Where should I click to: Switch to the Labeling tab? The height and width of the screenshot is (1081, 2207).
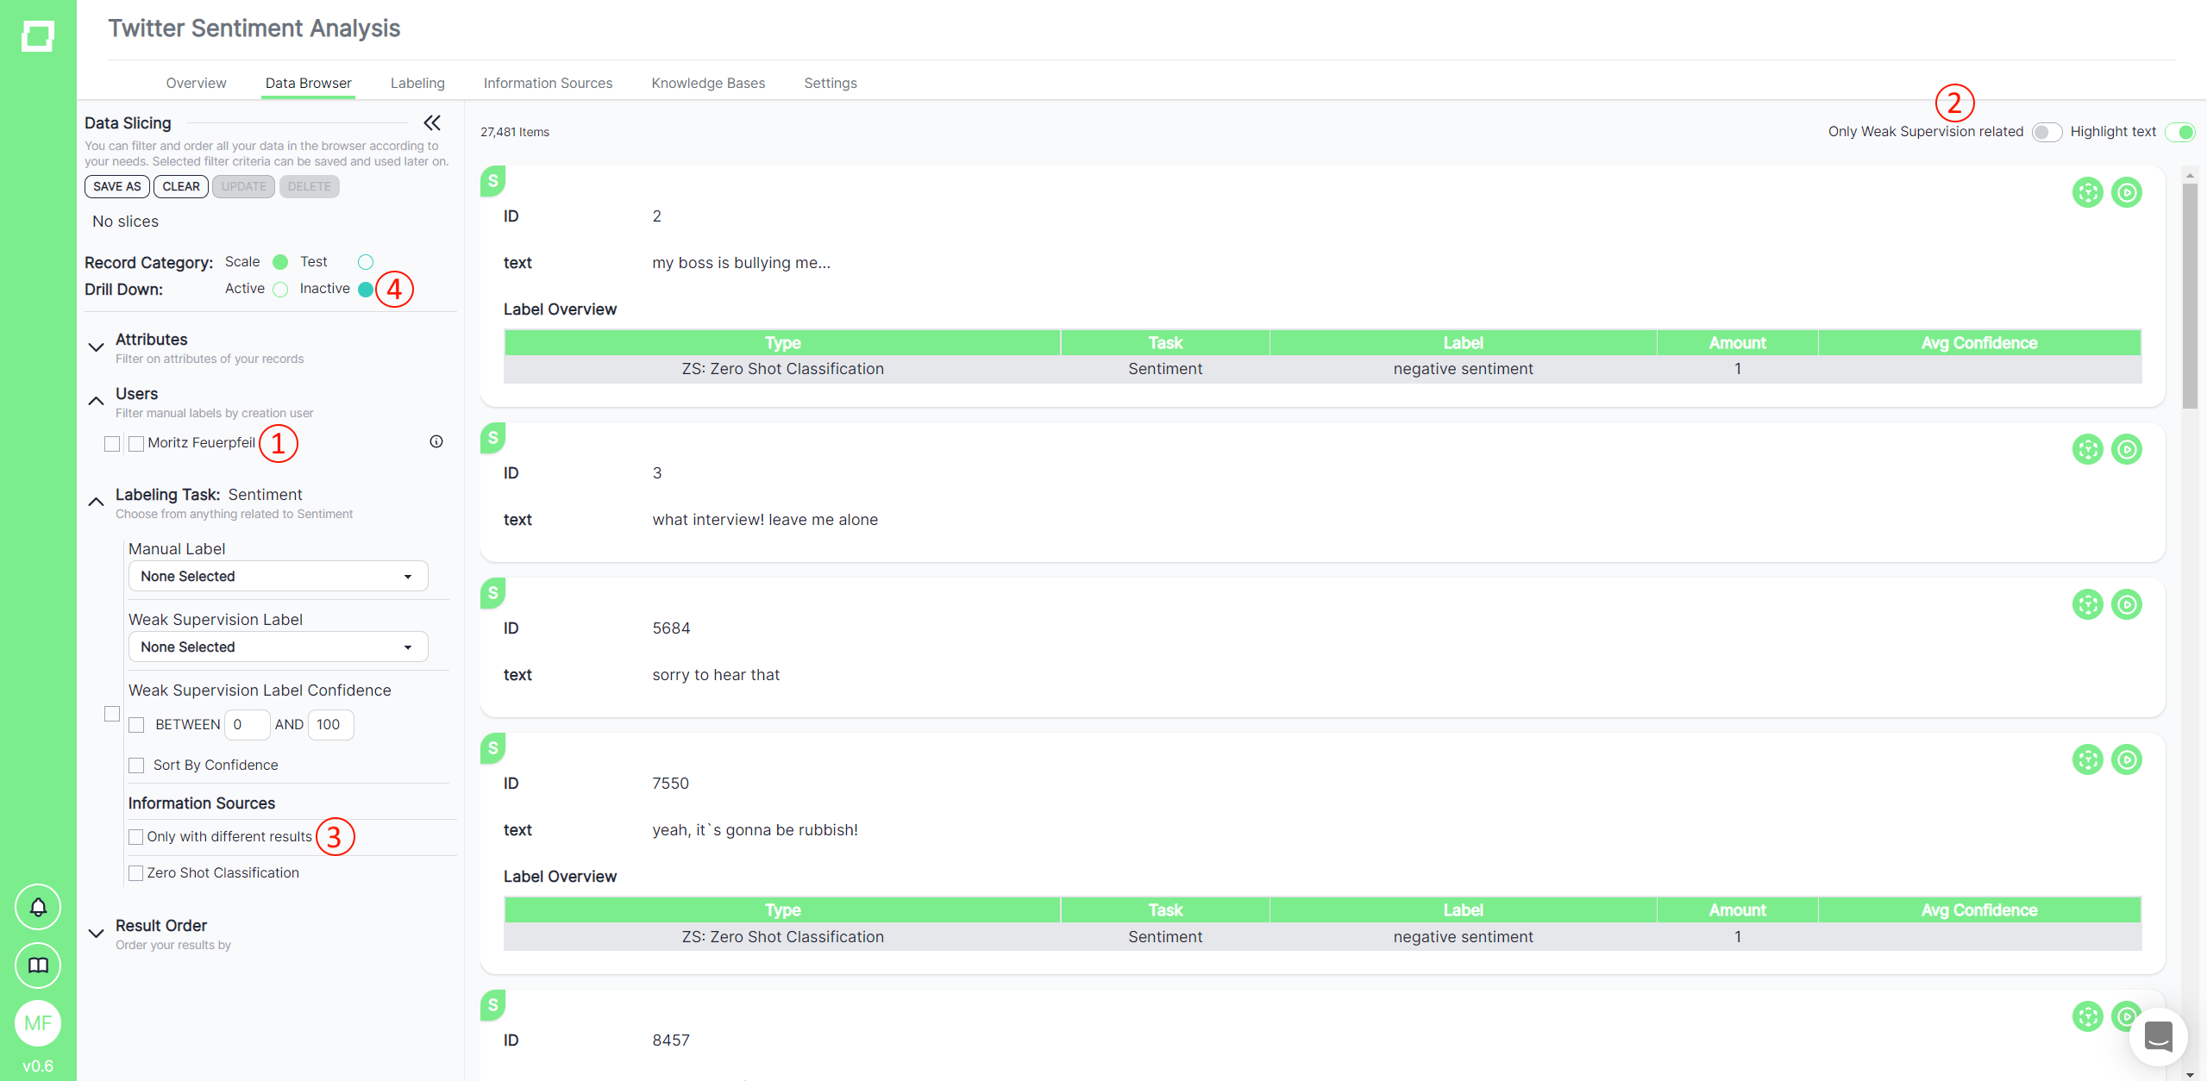417,83
